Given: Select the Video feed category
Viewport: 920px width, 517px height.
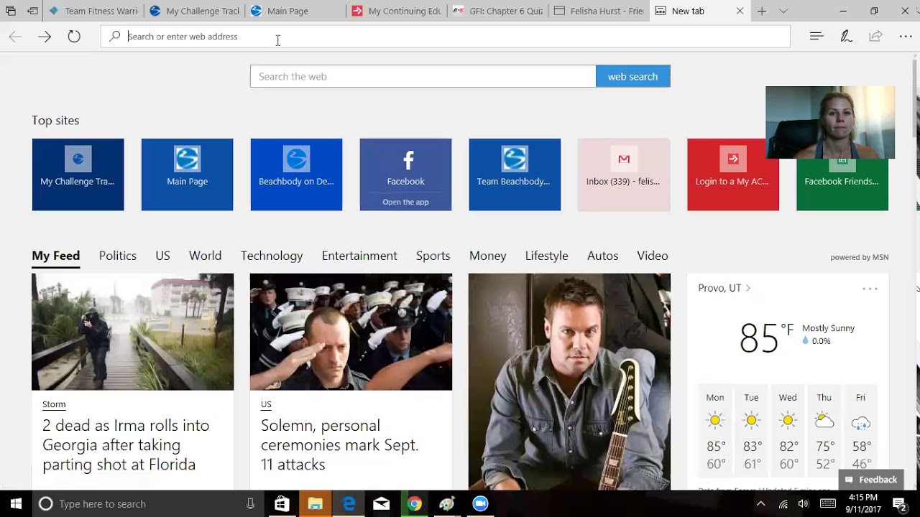Looking at the screenshot, I should tap(653, 256).
